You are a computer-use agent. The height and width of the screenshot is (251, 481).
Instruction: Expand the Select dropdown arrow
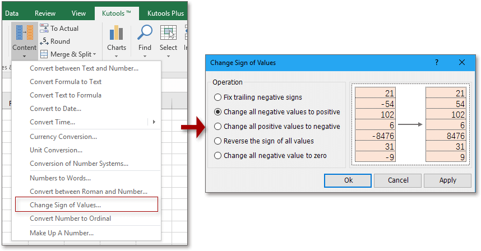(x=168, y=57)
